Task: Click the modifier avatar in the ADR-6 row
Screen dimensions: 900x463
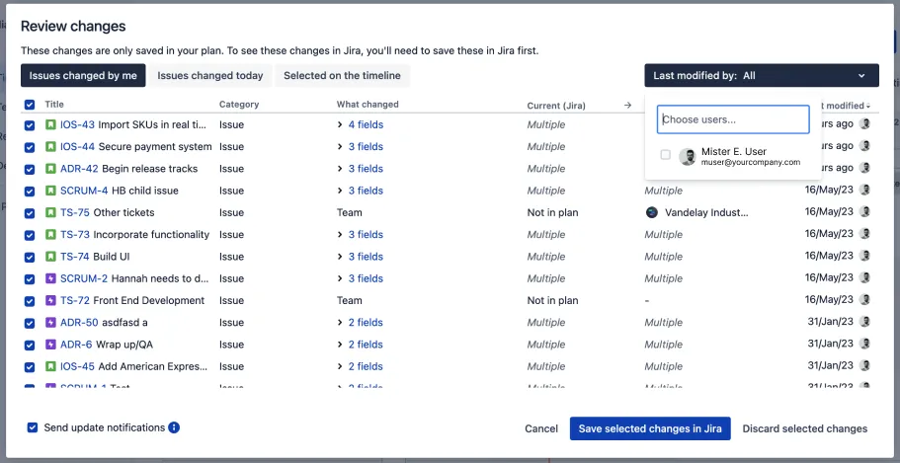Action: [x=864, y=344]
